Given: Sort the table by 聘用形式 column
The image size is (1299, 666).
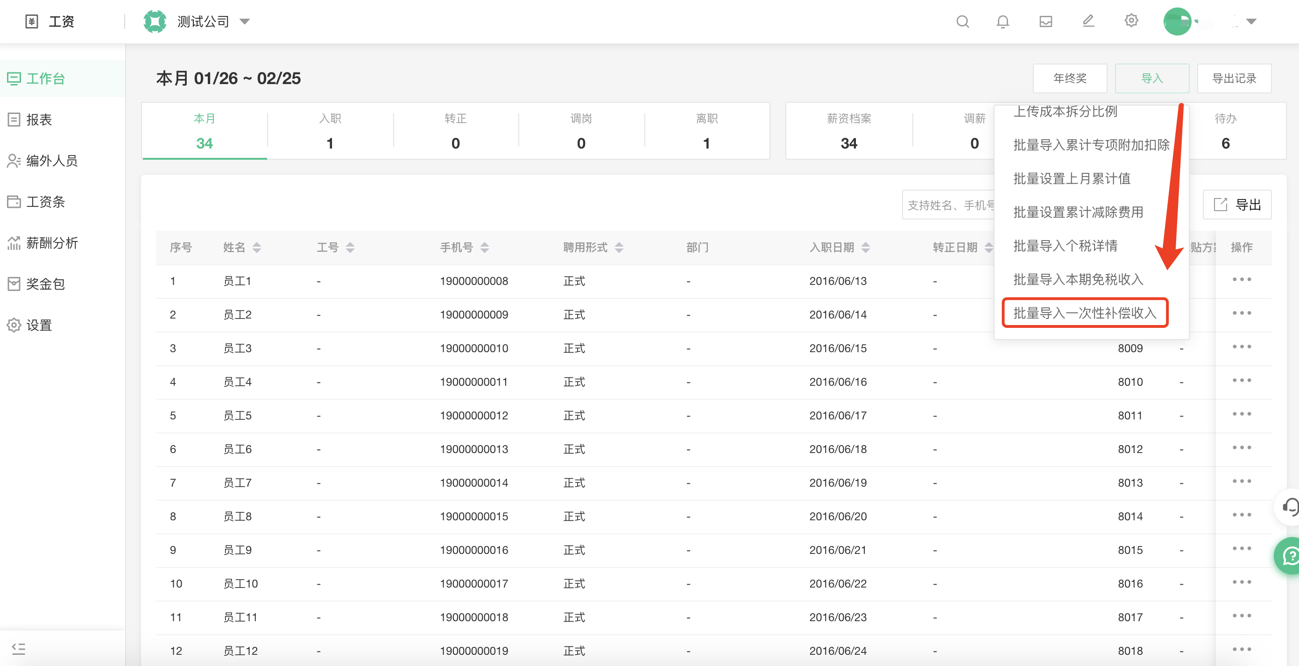Looking at the screenshot, I should [x=619, y=247].
